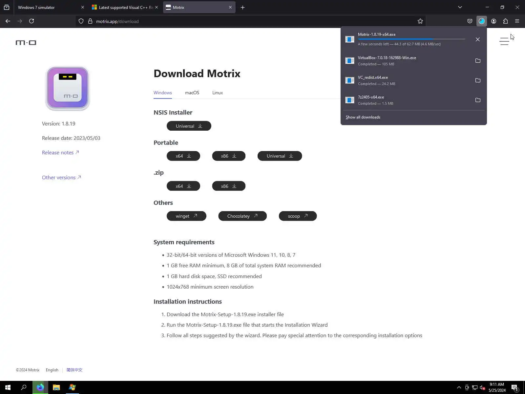Cancel the Motrix-1.8.19-x64.exe download
Screen dimensions: 525x394
point(478,39)
